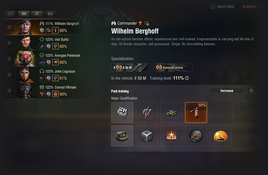Click the Increase perk training button
Image resolution: width=268 pixels, height=175 pixels.
point(227,91)
